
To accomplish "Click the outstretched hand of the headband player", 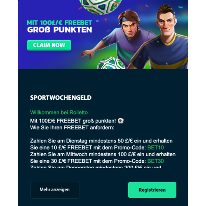I will tap(87, 54).
